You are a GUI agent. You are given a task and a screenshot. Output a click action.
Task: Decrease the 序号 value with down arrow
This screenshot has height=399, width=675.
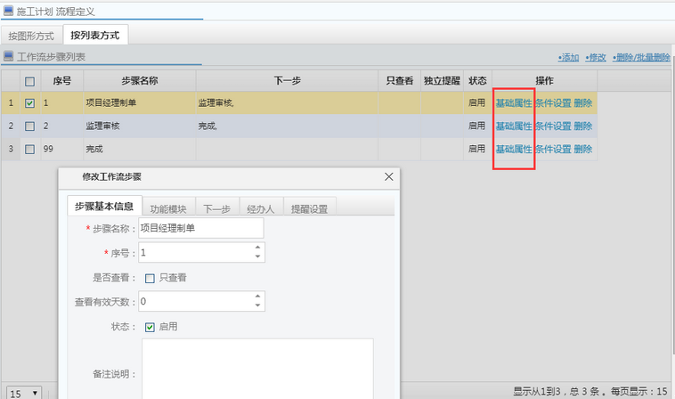[x=258, y=257]
